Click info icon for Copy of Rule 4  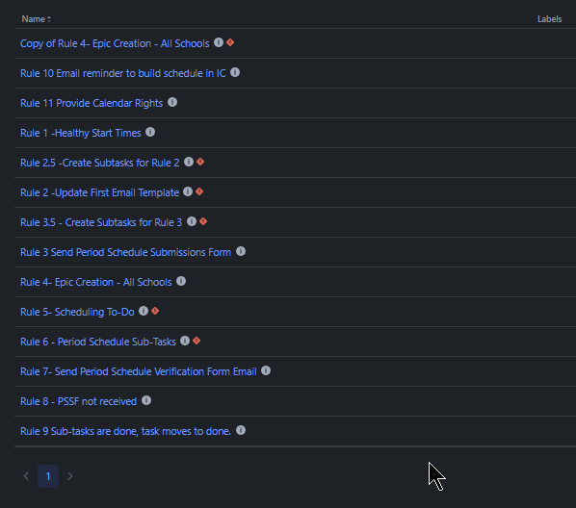coord(219,42)
